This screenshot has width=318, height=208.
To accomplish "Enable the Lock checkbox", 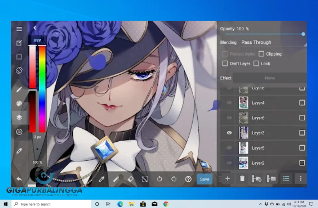I will 256,64.
